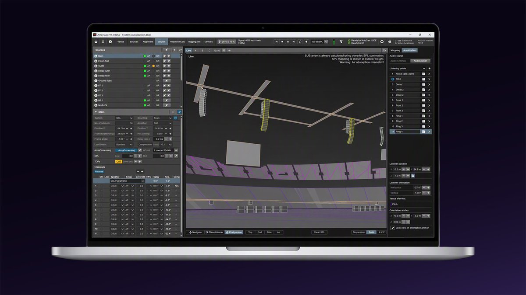
Task: Open the hamburger menu icon
Action: coord(103,42)
